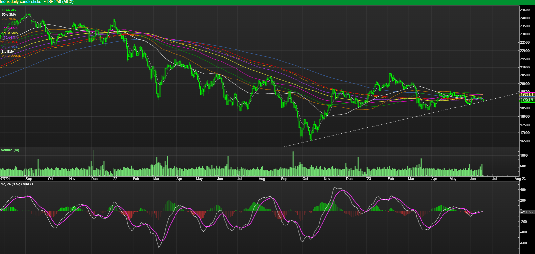Click the "'23" year label on time axis
535x254 pixels.
[368, 179]
